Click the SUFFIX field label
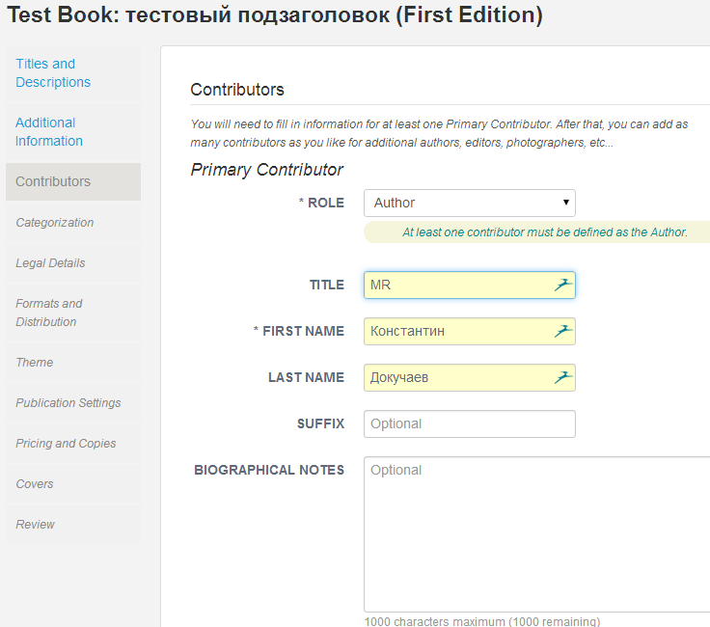 (x=320, y=423)
